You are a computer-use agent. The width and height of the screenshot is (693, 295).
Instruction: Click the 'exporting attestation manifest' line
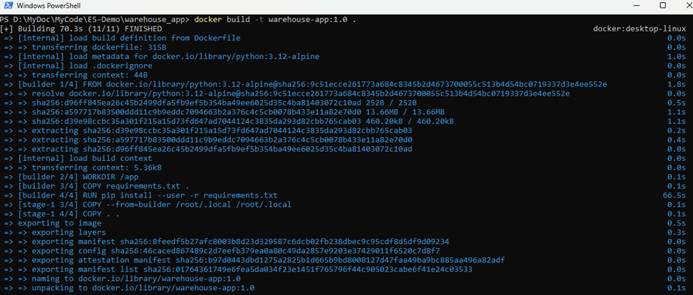(x=254, y=260)
